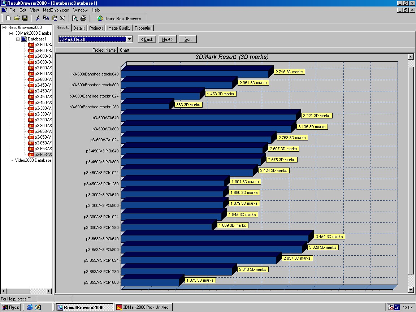Click the Next button
The image size is (416, 312).
click(x=167, y=39)
